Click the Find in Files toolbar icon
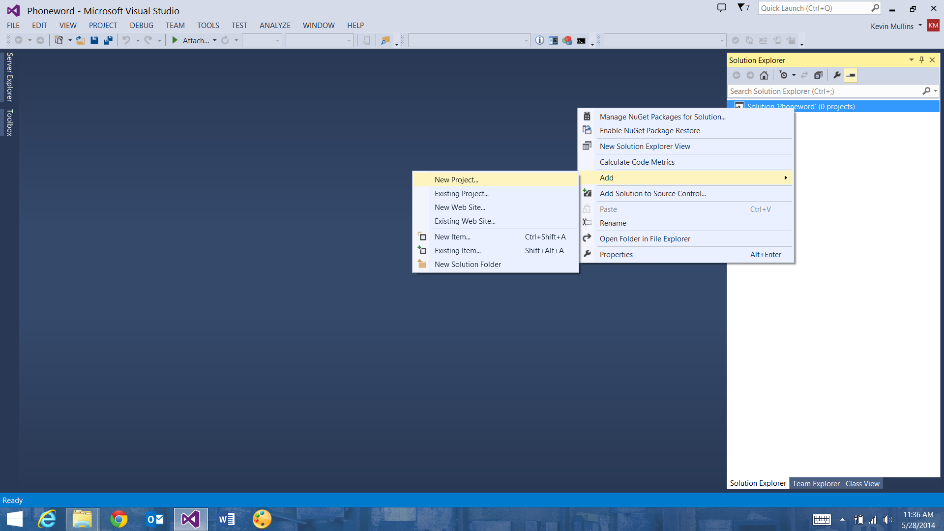The image size is (944, 531). [385, 40]
